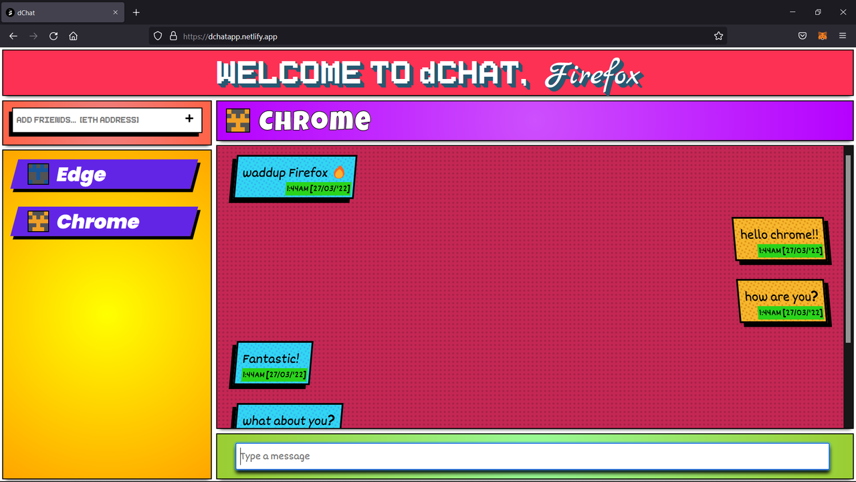
Task: Open chat with Edge
Action: coord(105,175)
